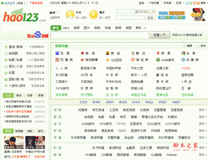This screenshot has width=208, height=160.
Task: Select the 图片 search tab
Action: pos(87,28)
